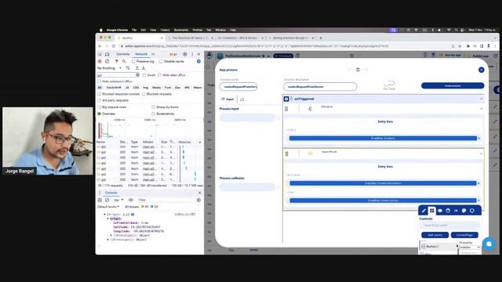Viewport: 502px width, 282px height.
Task: Close the App process dialog
Action: (x=481, y=70)
